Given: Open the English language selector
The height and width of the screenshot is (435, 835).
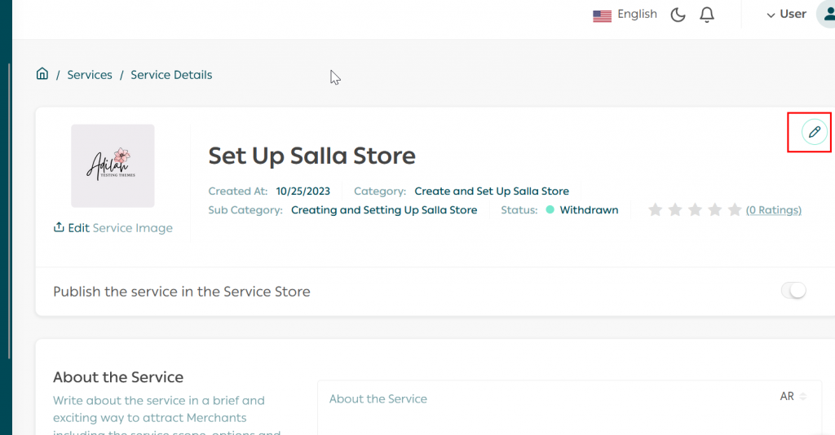Looking at the screenshot, I should point(625,15).
